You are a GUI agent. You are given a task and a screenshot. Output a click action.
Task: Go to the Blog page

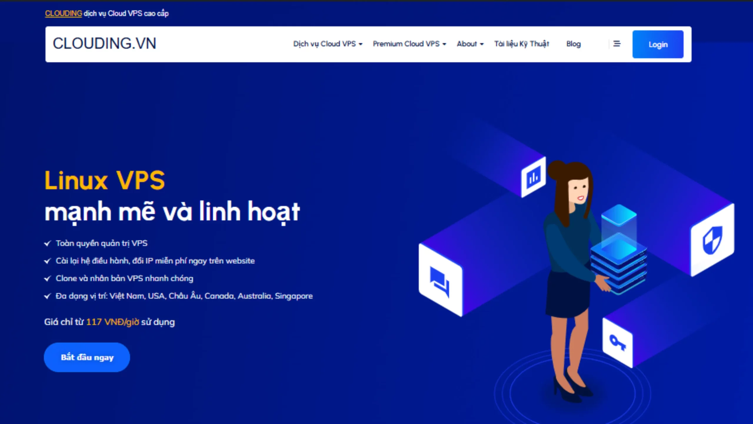click(574, 44)
